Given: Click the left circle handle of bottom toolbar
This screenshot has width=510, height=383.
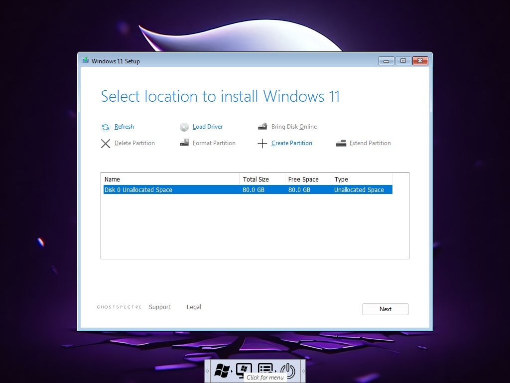Looking at the screenshot, I should (x=207, y=371).
